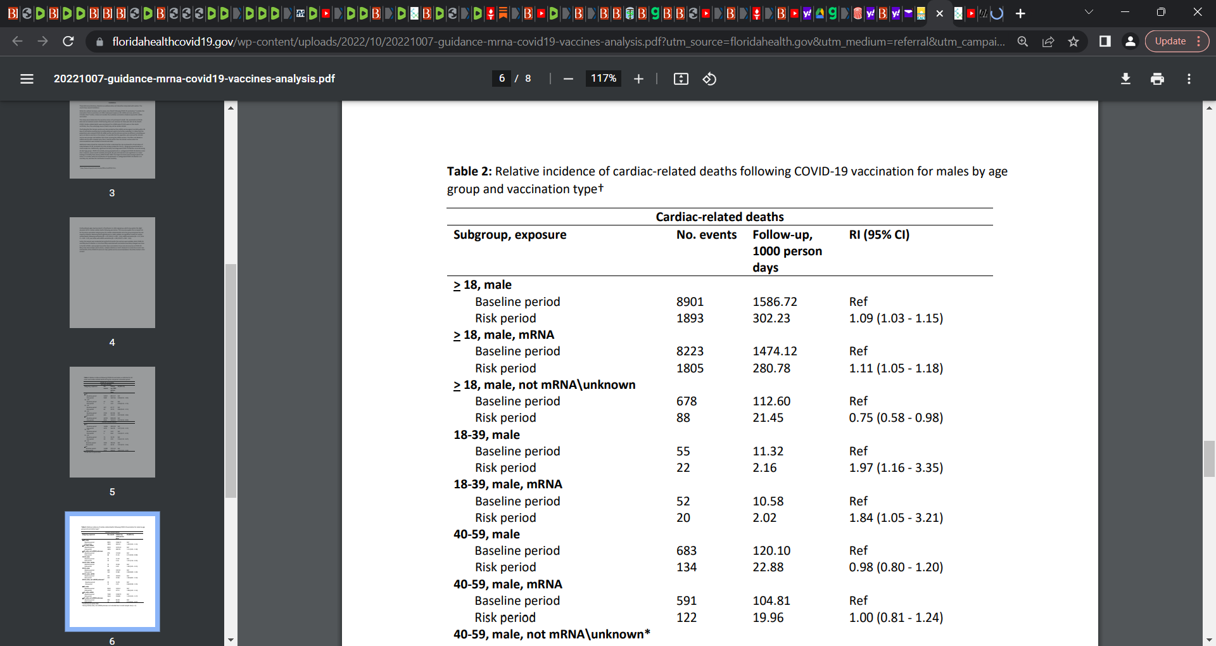The width and height of the screenshot is (1216, 646).
Task: Bookmark this page with the star icon
Action: [1073, 41]
